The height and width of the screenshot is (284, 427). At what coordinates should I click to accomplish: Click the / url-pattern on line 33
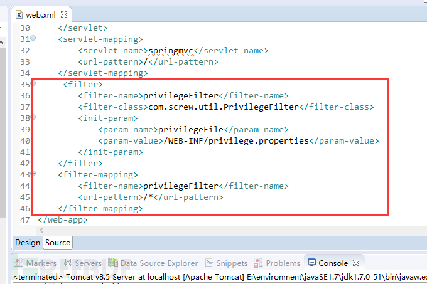146,62
